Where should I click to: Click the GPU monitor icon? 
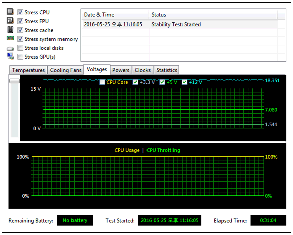click(x=10, y=56)
